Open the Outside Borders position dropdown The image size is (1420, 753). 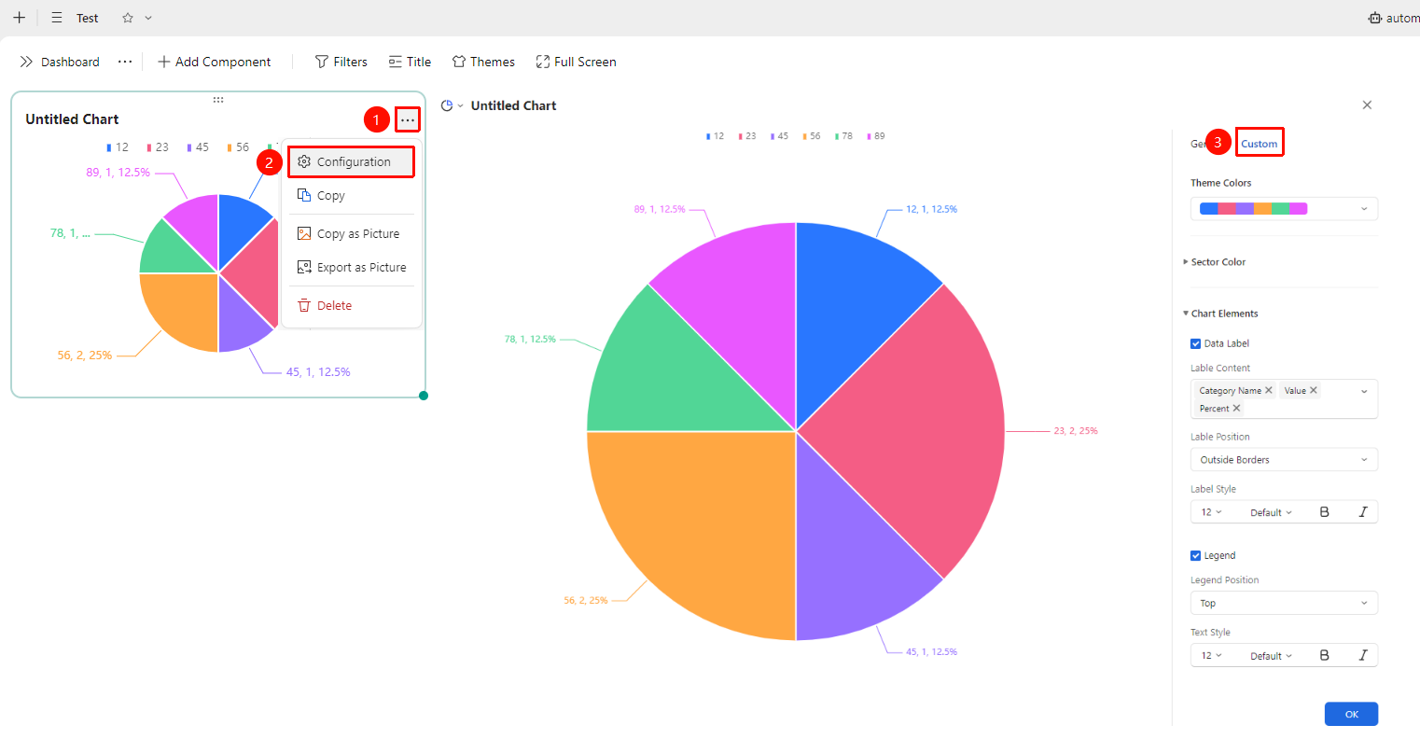pyautogui.click(x=1284, y=459)
